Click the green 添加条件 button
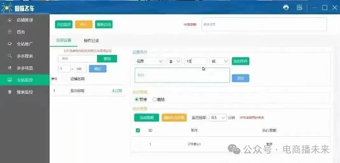This screenshot has height=163, width=340. coord(240,61)
